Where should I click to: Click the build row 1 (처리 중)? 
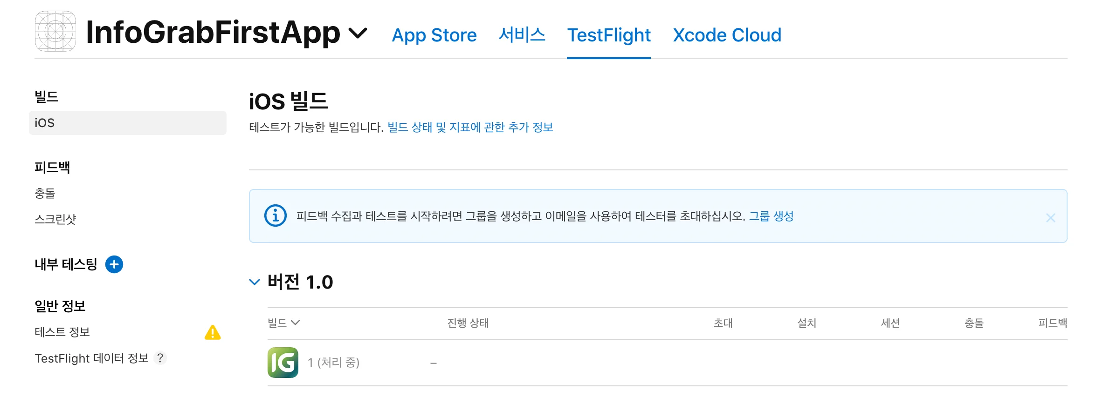pyautogui.click(x=334, y=363)
